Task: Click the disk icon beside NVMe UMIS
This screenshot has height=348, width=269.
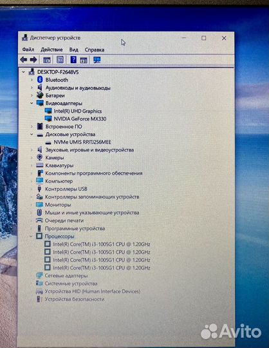Action: pyautogui.click(x=48, y=142)
